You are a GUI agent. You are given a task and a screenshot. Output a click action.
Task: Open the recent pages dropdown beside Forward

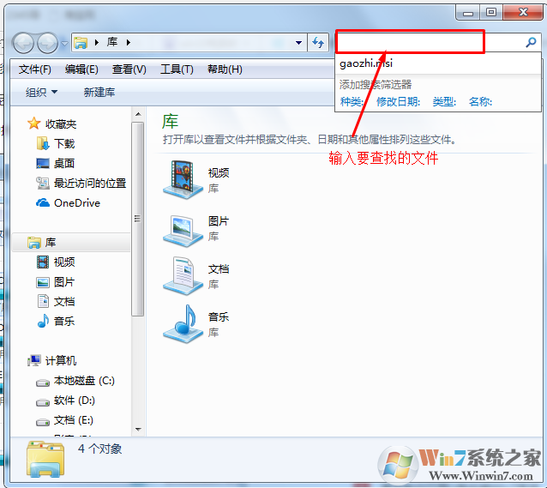pyautogui.click(x=64, y=43)
